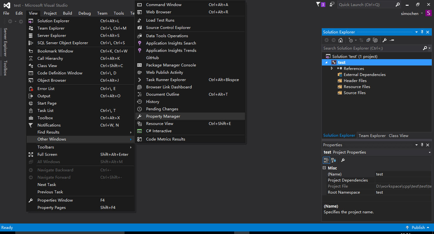Pin the Solution Explorer panel with pushpin icon

[422, 32]
